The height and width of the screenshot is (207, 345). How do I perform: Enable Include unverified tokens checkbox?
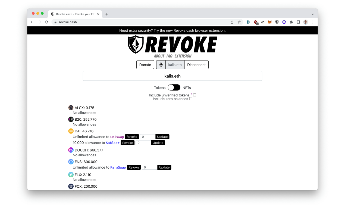(195, 95)
